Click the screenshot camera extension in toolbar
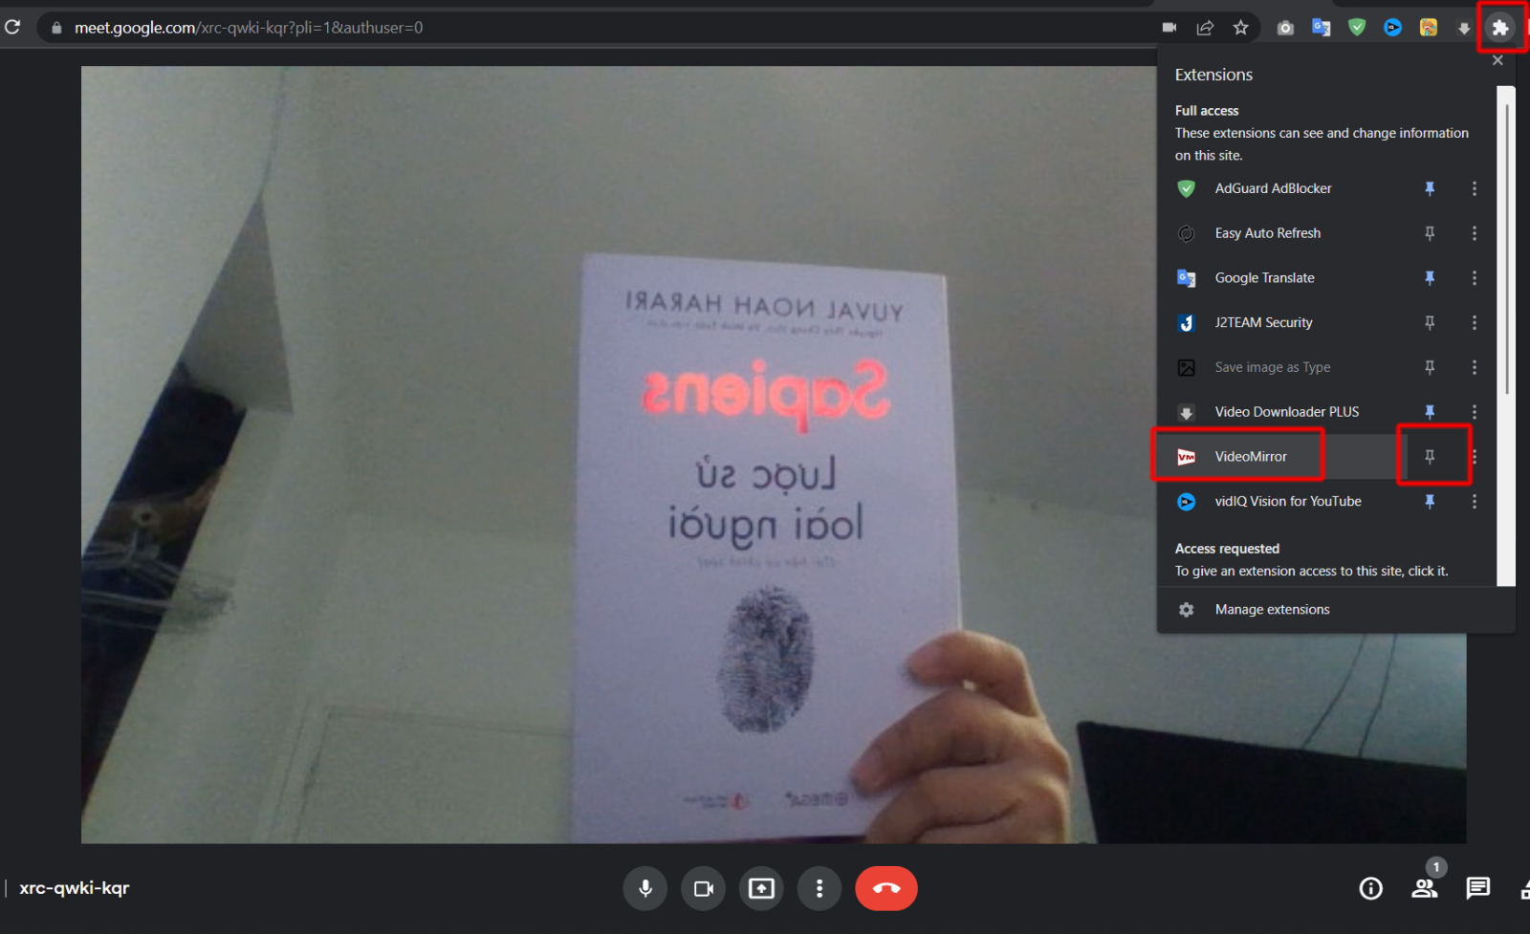1530x934 pixels. [1285, 28]
